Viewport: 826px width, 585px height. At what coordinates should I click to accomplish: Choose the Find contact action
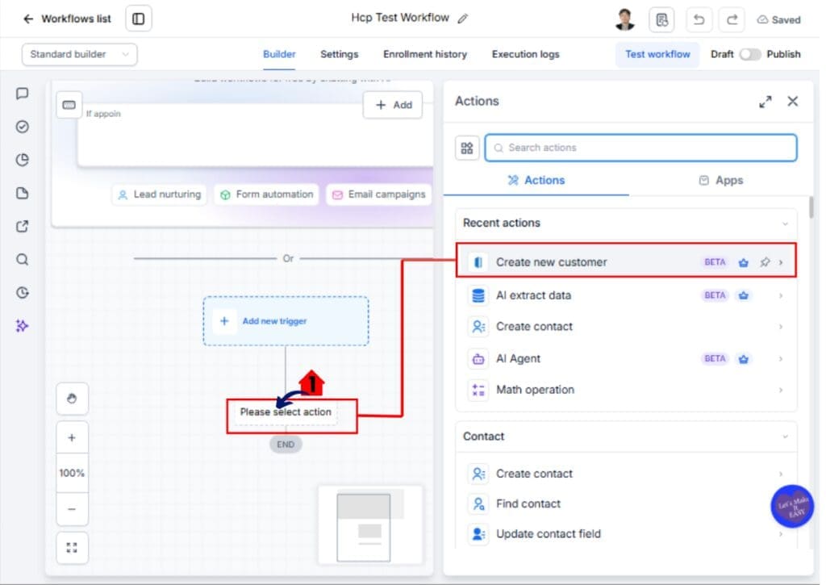[626, 504]
